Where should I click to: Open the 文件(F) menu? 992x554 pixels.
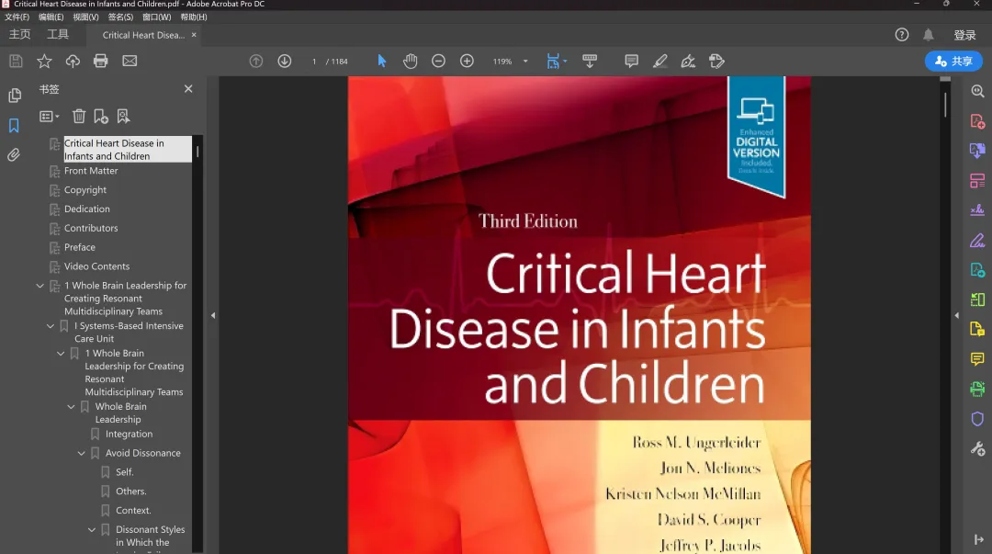17,17
